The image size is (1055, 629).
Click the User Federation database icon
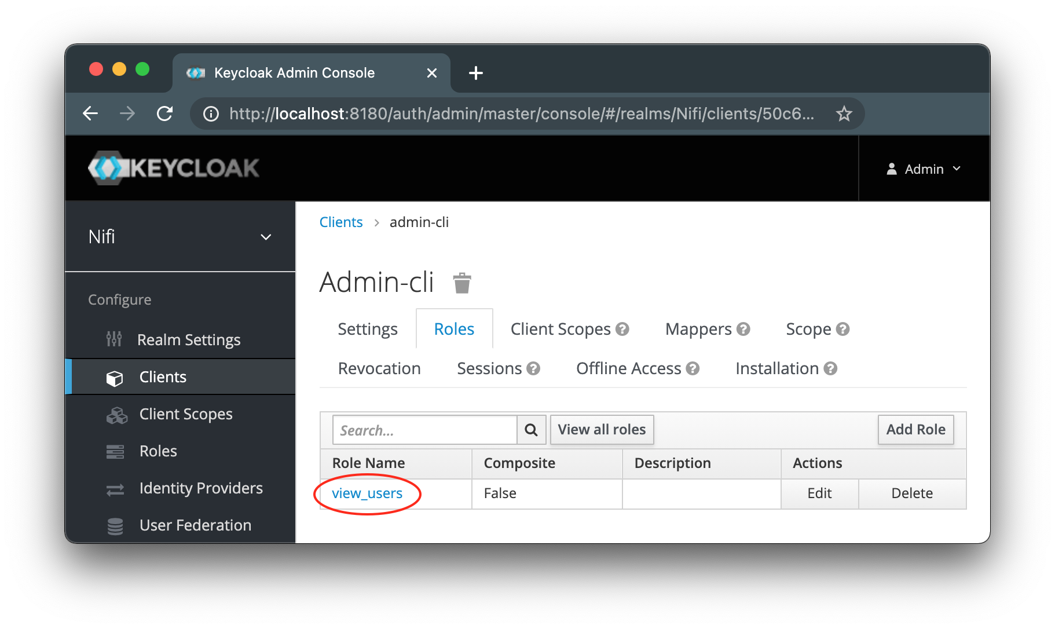(x=115, y=526)
